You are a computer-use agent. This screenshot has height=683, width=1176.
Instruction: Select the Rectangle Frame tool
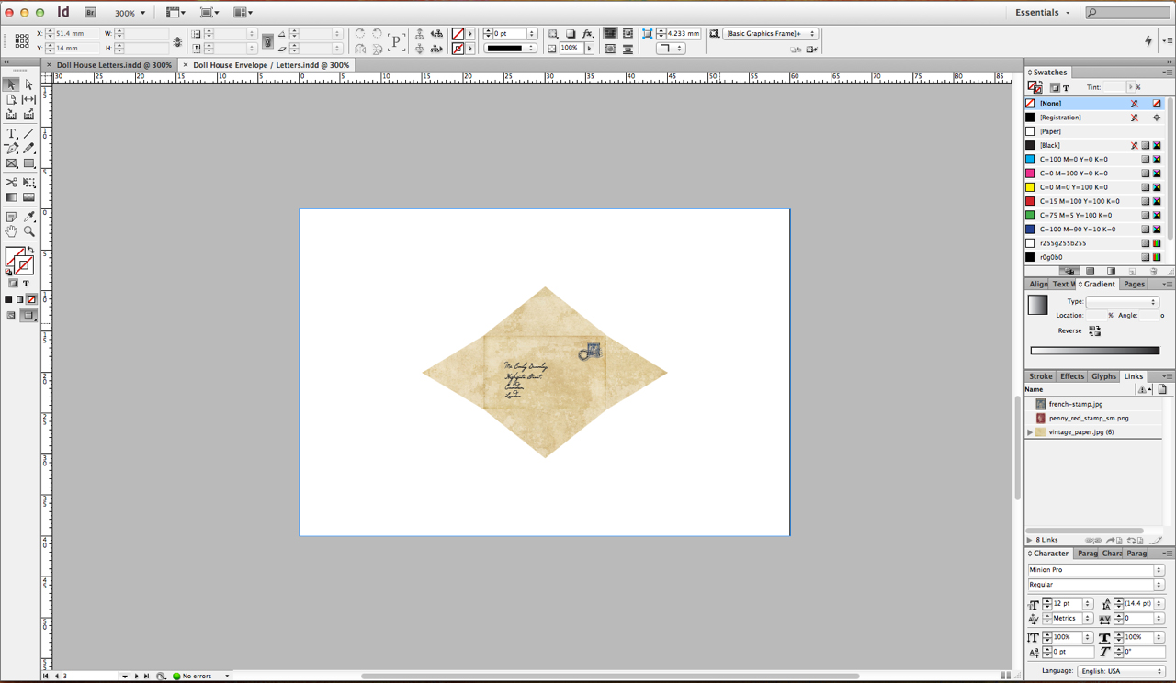(11, 163)
